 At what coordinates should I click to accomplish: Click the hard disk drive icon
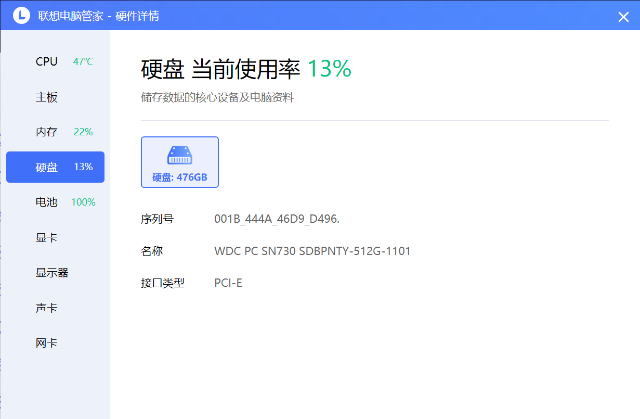(x=180, y=155)
